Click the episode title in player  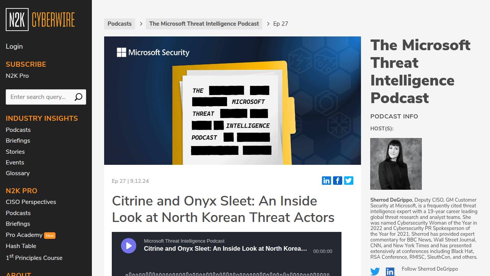click(x=225, y=248)
